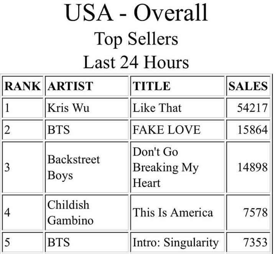Select the TITLE column header

tap(151, 86)
